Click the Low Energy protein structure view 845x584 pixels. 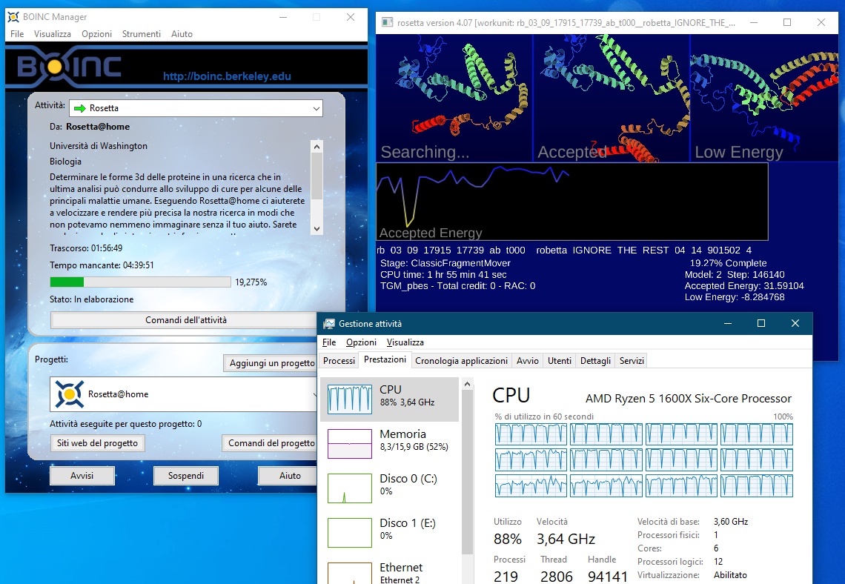coord(765,99)
